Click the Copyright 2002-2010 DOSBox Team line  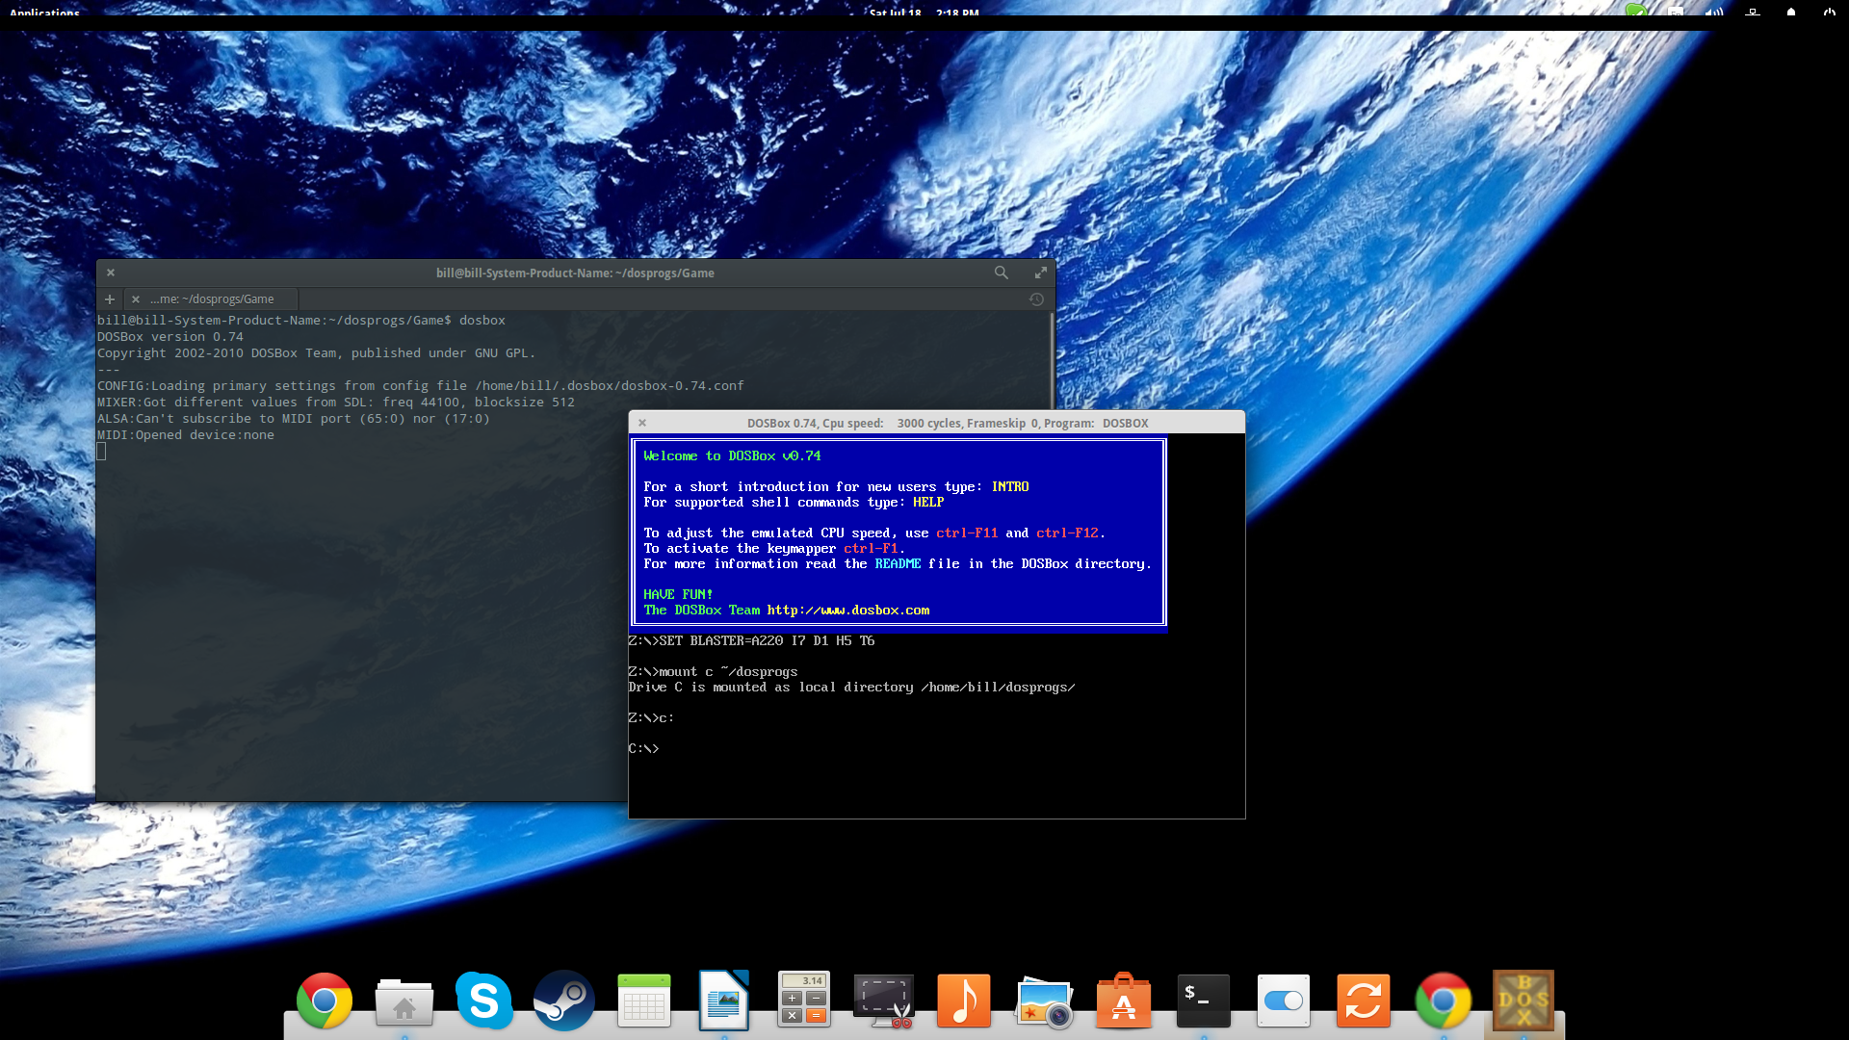click(316, 352)
